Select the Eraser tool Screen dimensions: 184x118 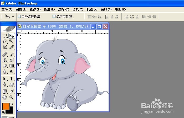pos(5,66)
